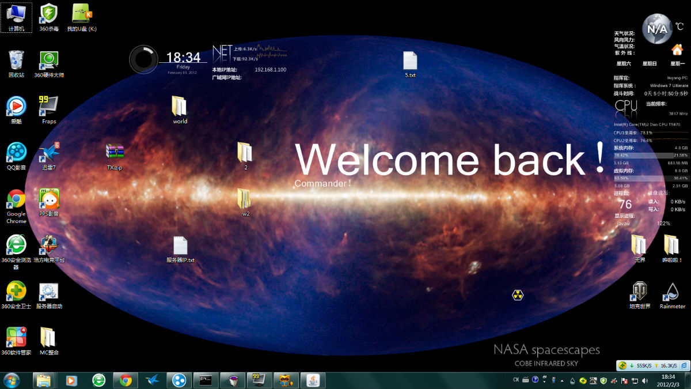Image resolution: width=691 pixels, height=389 pixels.
Task: Switch to Fraps in the taskbar
Action: tap(259, 380)
